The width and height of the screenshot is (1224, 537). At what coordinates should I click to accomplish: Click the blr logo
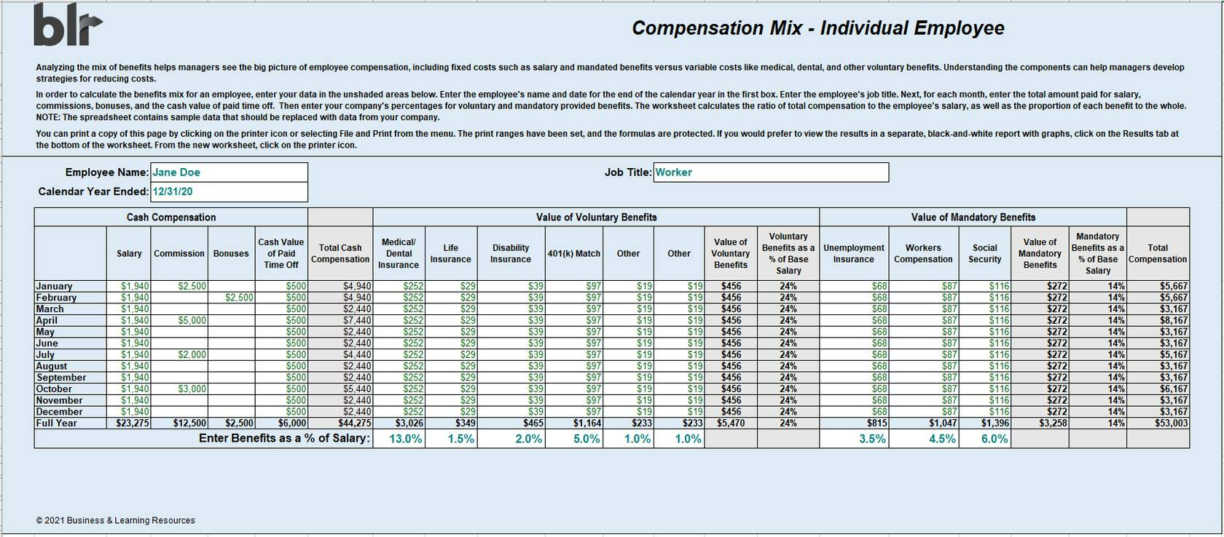tap(68, 25)
